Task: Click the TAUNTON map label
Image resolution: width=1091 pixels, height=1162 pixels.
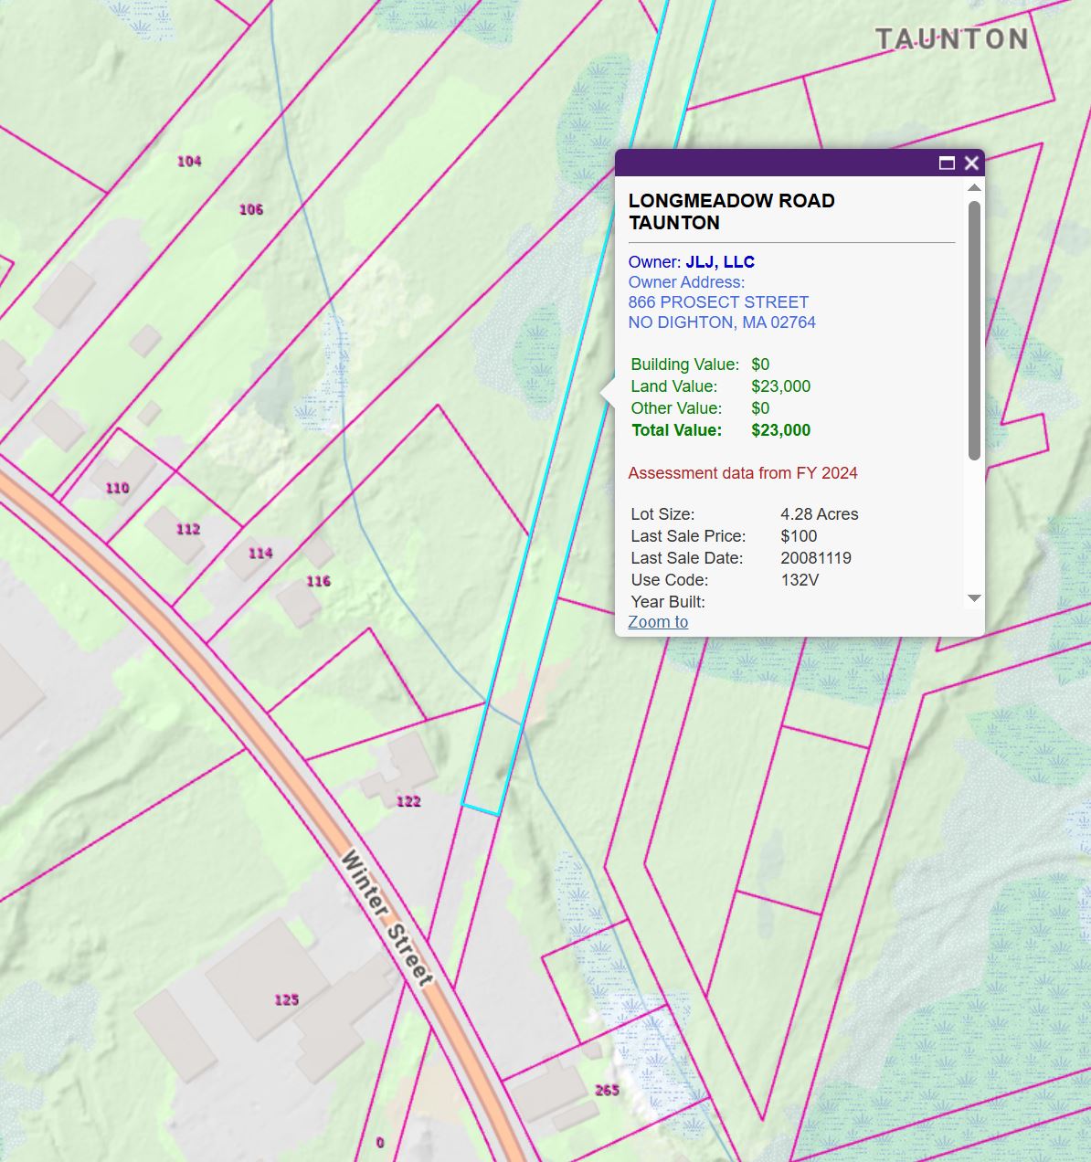Action: pyautogui.click(x=951, y=39)
